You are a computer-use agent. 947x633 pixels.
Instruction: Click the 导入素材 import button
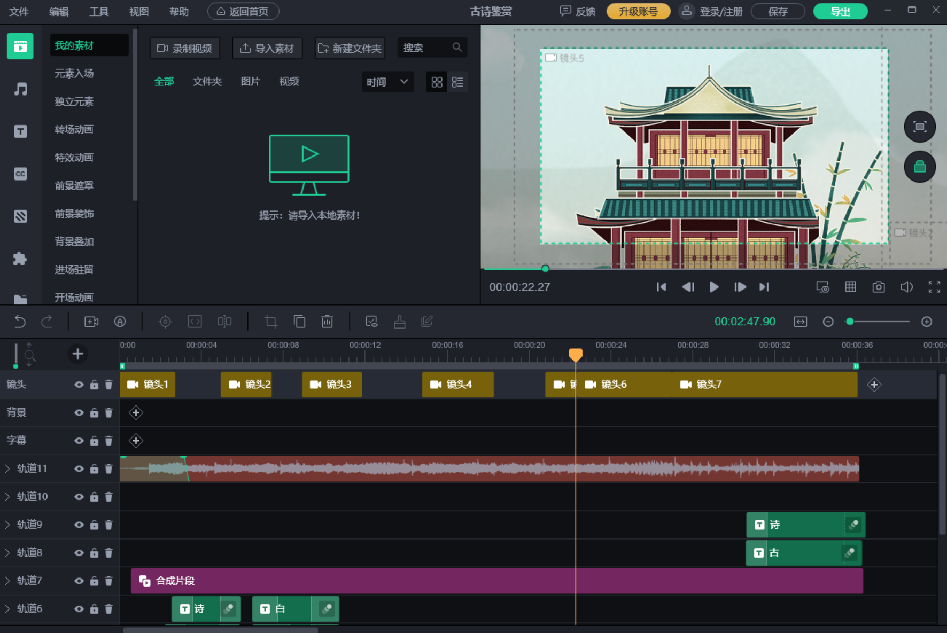267,48
